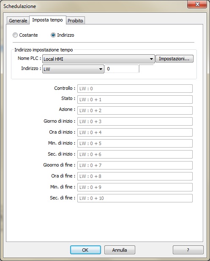Open the Nome PLC dropdown
Viewport: 210px width, 261px height.
[x=98, y=59]
